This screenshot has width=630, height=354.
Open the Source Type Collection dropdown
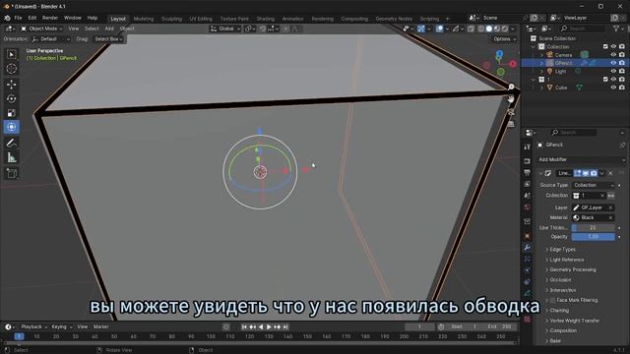[593, 186]
